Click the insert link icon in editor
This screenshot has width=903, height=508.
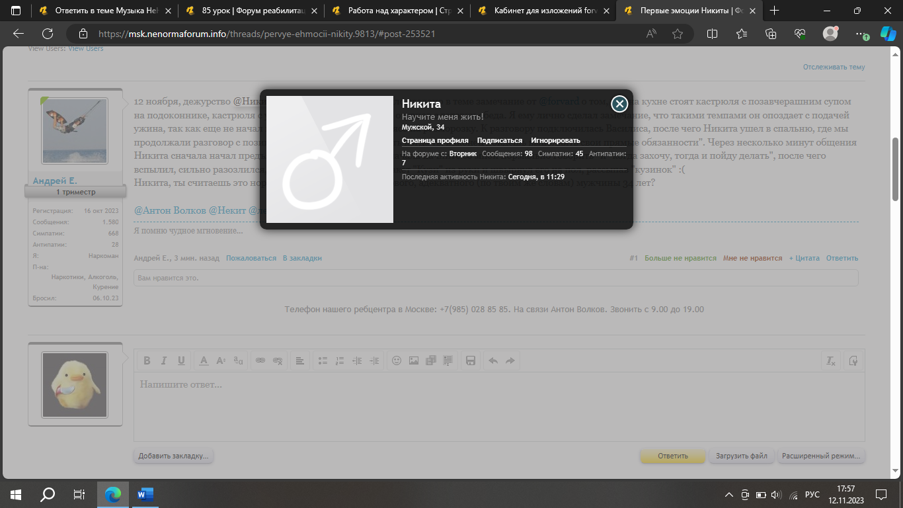pos(260,360)
